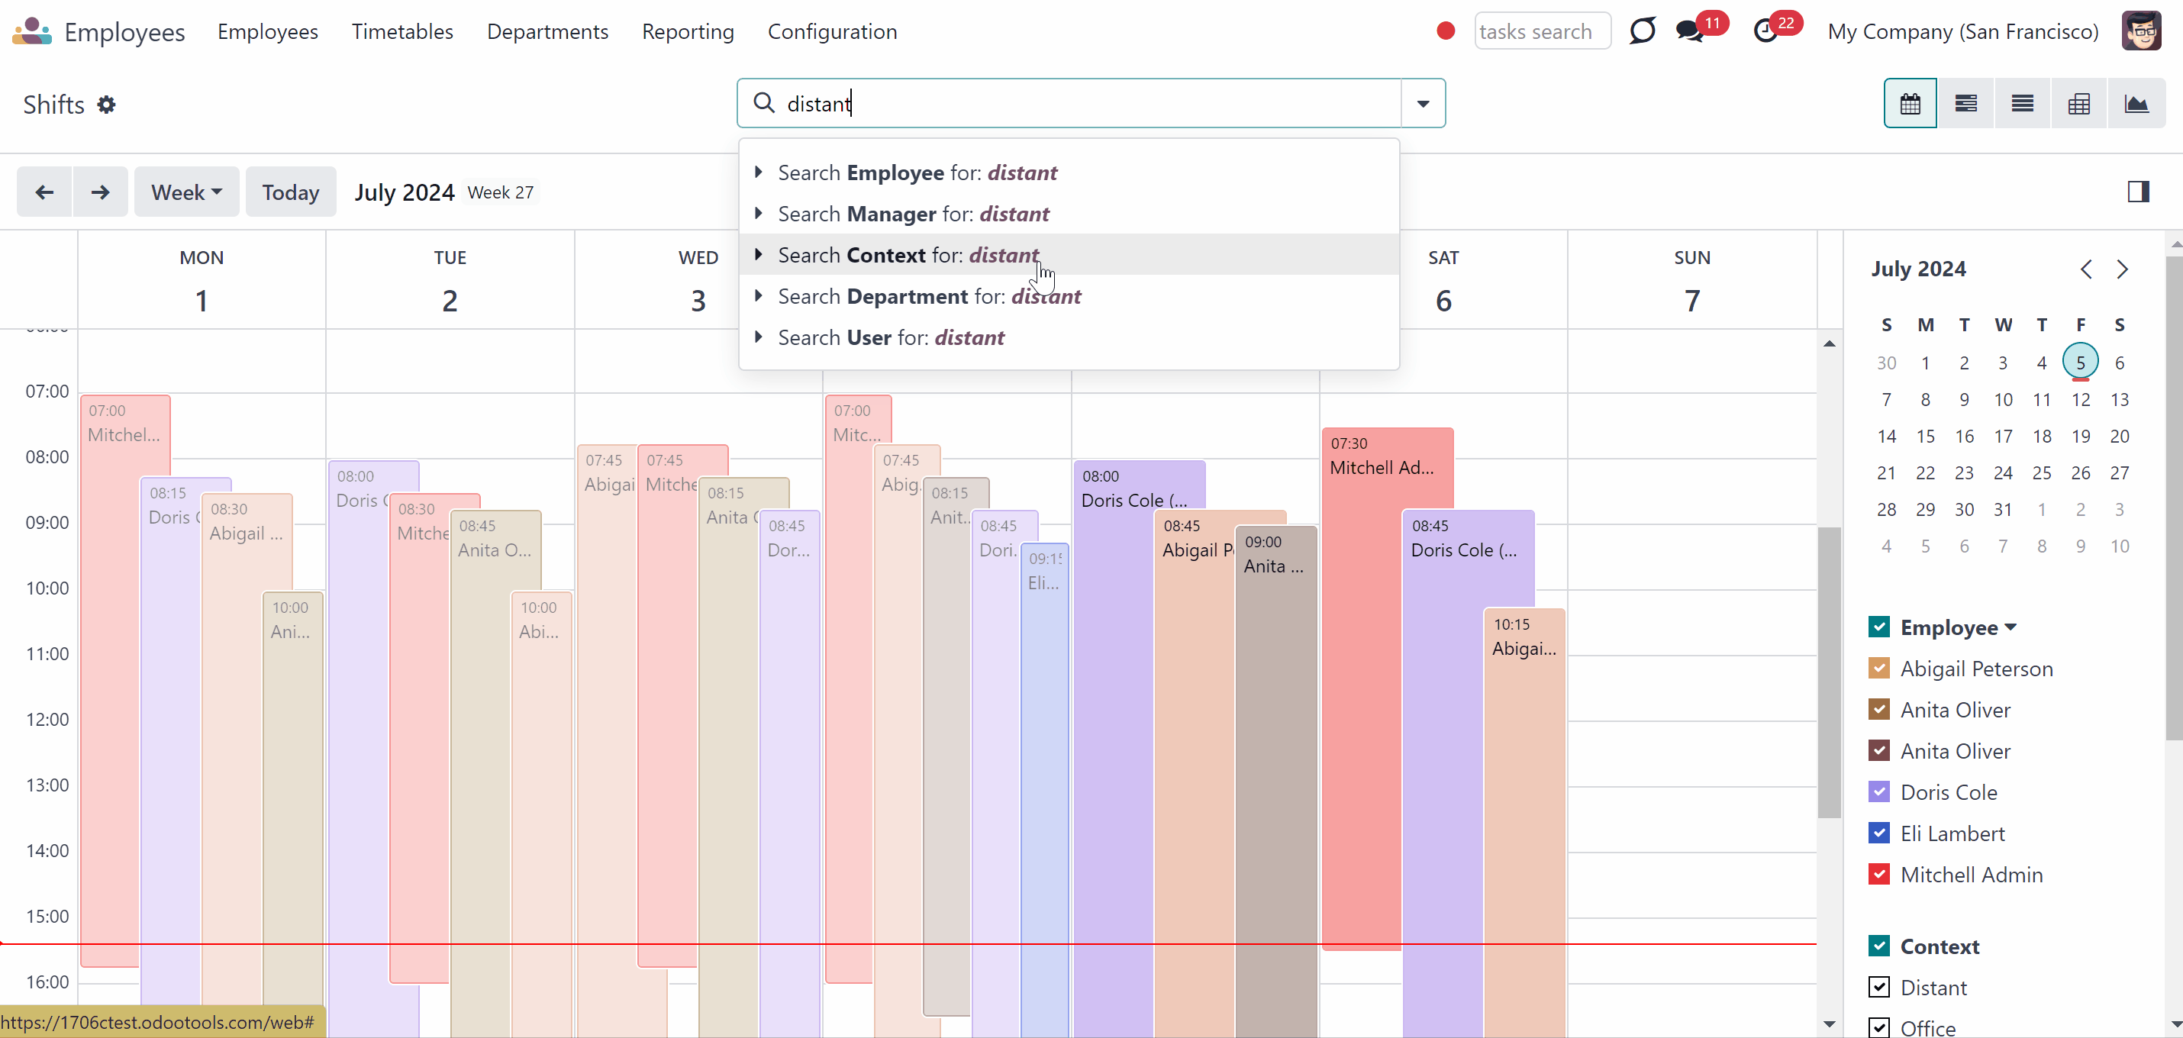Open the activities clock icon
The width and height of the screenshot is (2183, 1038).
(x=1765, y=31)
